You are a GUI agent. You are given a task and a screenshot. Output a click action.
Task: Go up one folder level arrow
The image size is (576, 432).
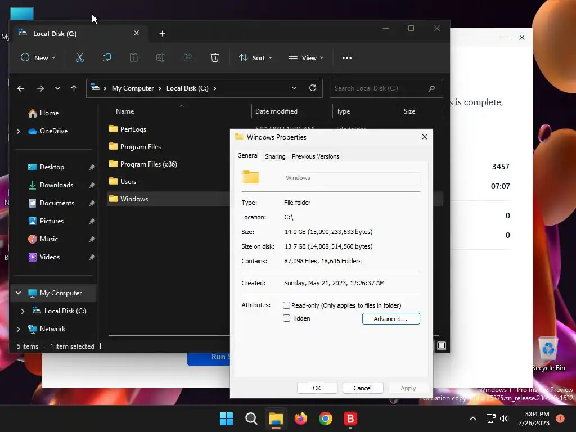[x=74, y=88]
